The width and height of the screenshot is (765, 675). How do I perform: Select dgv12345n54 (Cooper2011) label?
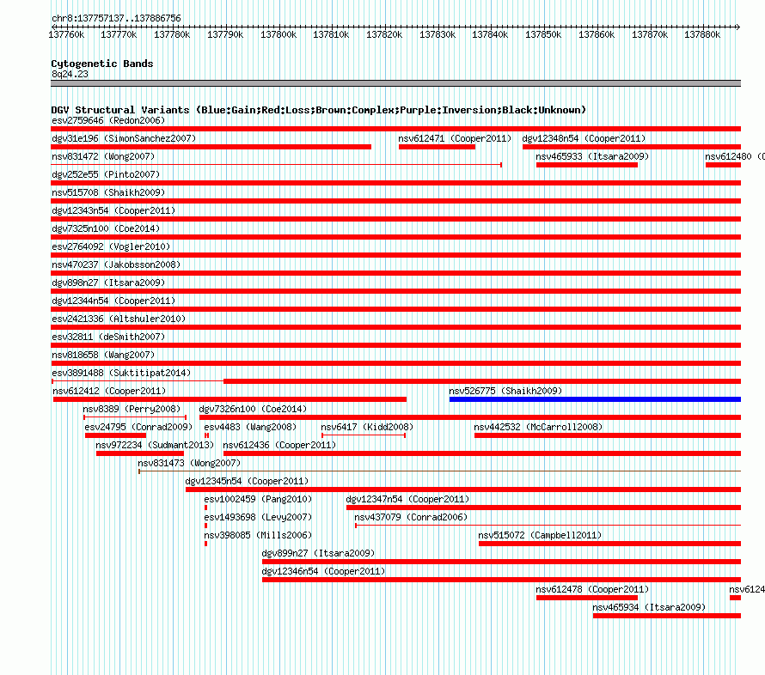click(247, 481)
